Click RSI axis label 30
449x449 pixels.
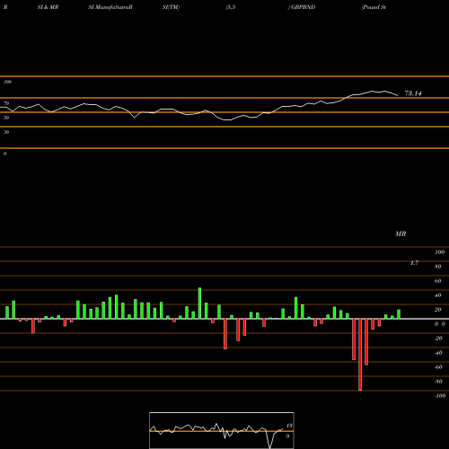tap(6, 132)
